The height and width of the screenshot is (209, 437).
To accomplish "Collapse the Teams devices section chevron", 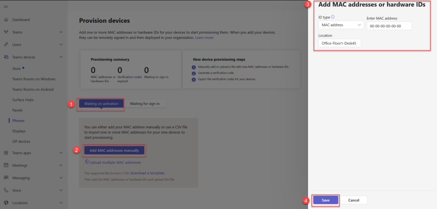I will click(x=61, y=57).
